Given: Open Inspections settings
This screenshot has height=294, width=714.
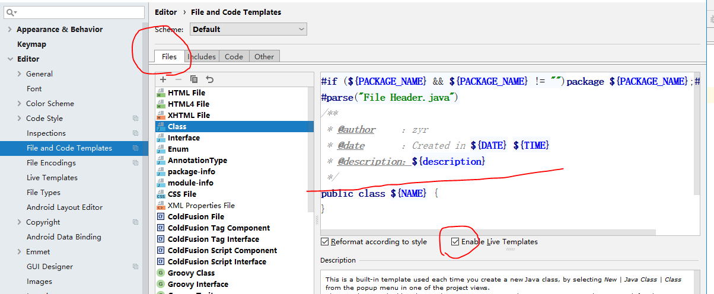Looking at the screenshot, I should (46, 133).
